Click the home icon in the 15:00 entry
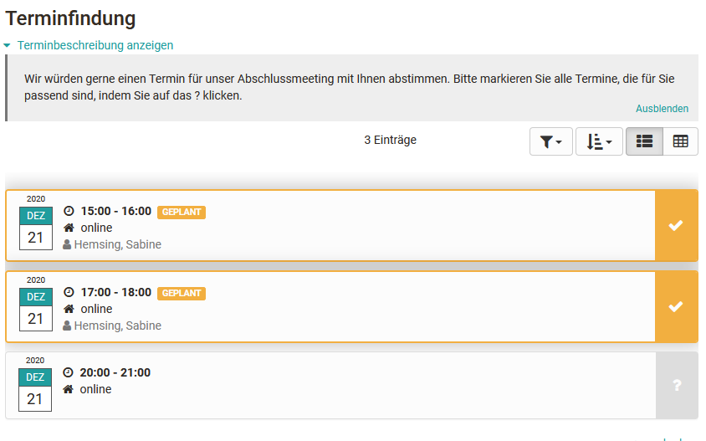Screen dimensions: 706x441 click(69, 228)
